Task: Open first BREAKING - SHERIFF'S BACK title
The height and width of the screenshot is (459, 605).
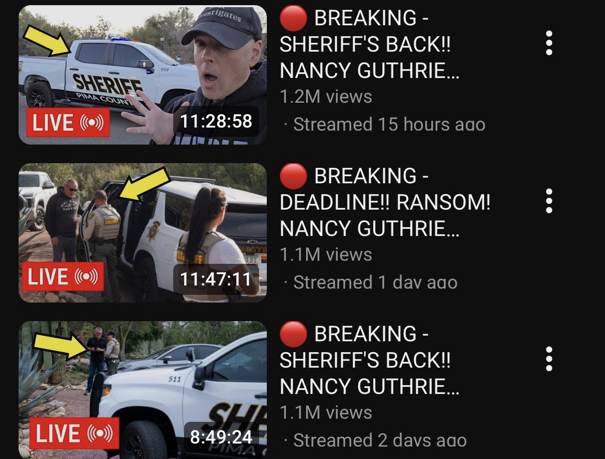Action: click(369, 44)
